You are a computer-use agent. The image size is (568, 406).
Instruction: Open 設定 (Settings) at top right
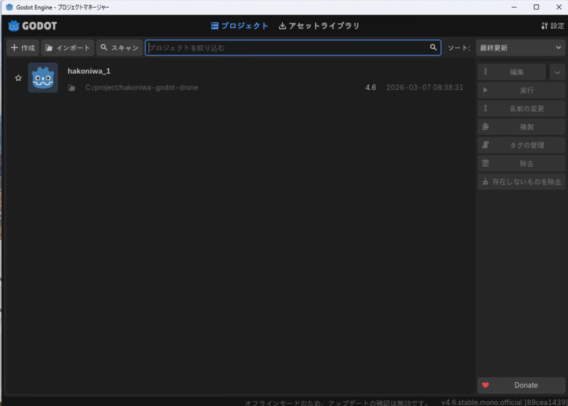click(552, 26)
